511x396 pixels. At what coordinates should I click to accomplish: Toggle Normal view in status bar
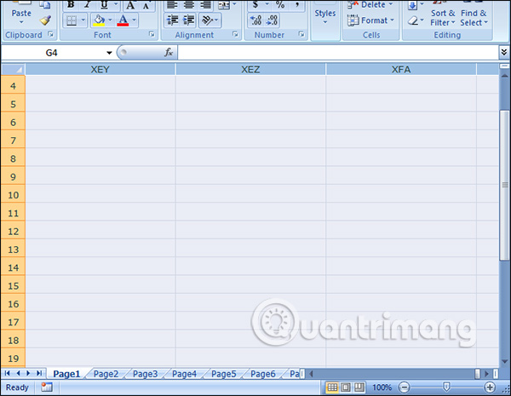pos(333,387)
